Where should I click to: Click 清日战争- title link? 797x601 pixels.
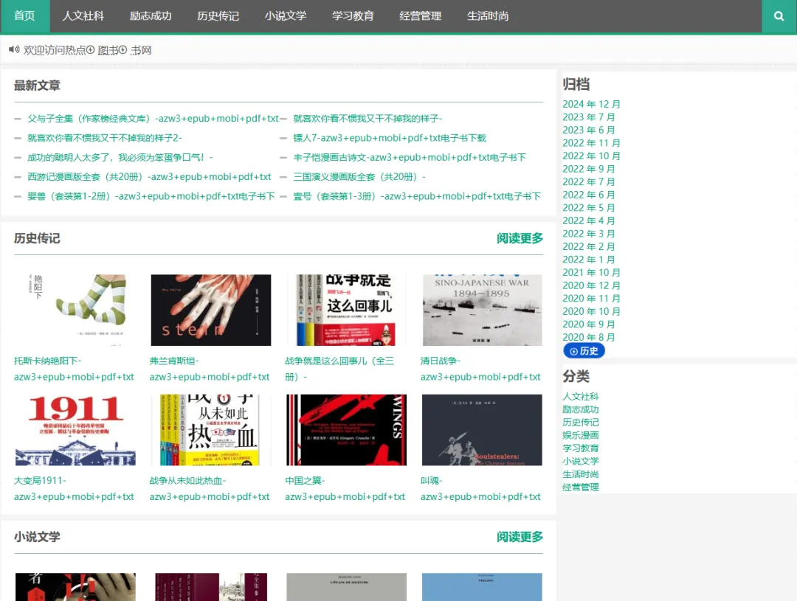click(480, 369)
